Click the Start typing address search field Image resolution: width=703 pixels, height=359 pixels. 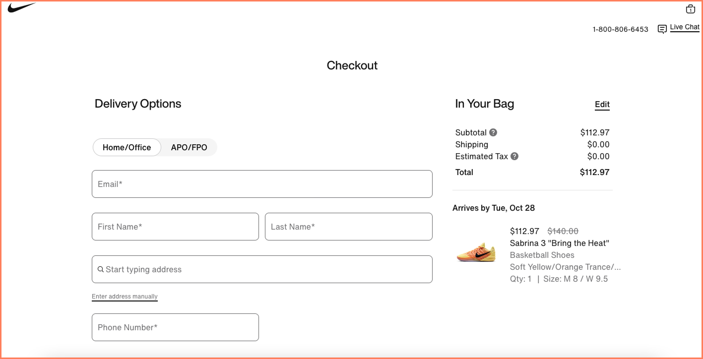click(262, 269)
